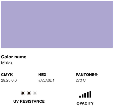Screen dimensions: 114x107
Task: Click the UV RESISTANCE label
Action: pyautogui.click(x=29, y=101)
